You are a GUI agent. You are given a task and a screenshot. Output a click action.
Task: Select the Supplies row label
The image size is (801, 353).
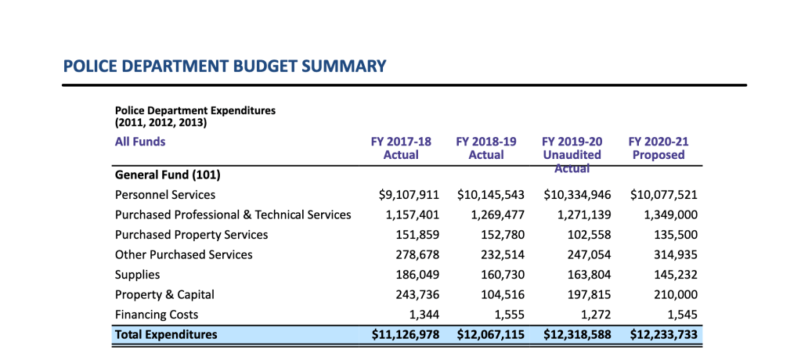(137, 275)
